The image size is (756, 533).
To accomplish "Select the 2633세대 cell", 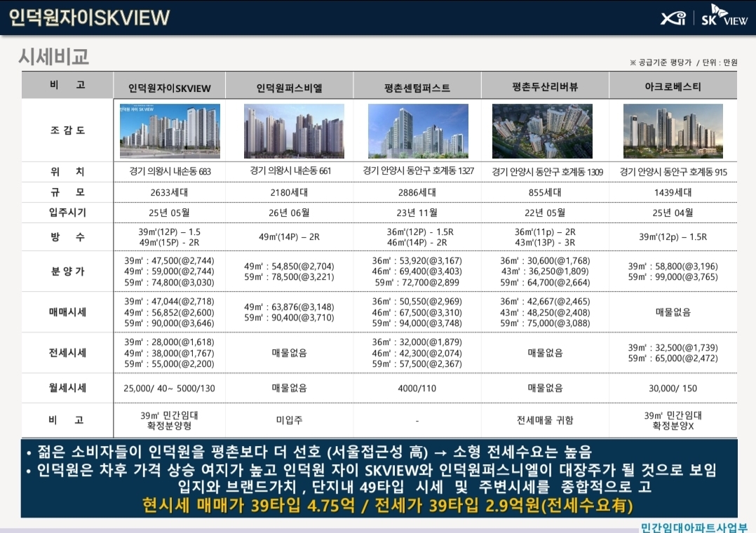I will click(169, 192).
